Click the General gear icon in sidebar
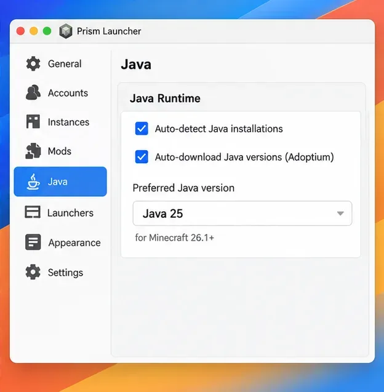Screen dimensions: 384x392 click(33, 64)
